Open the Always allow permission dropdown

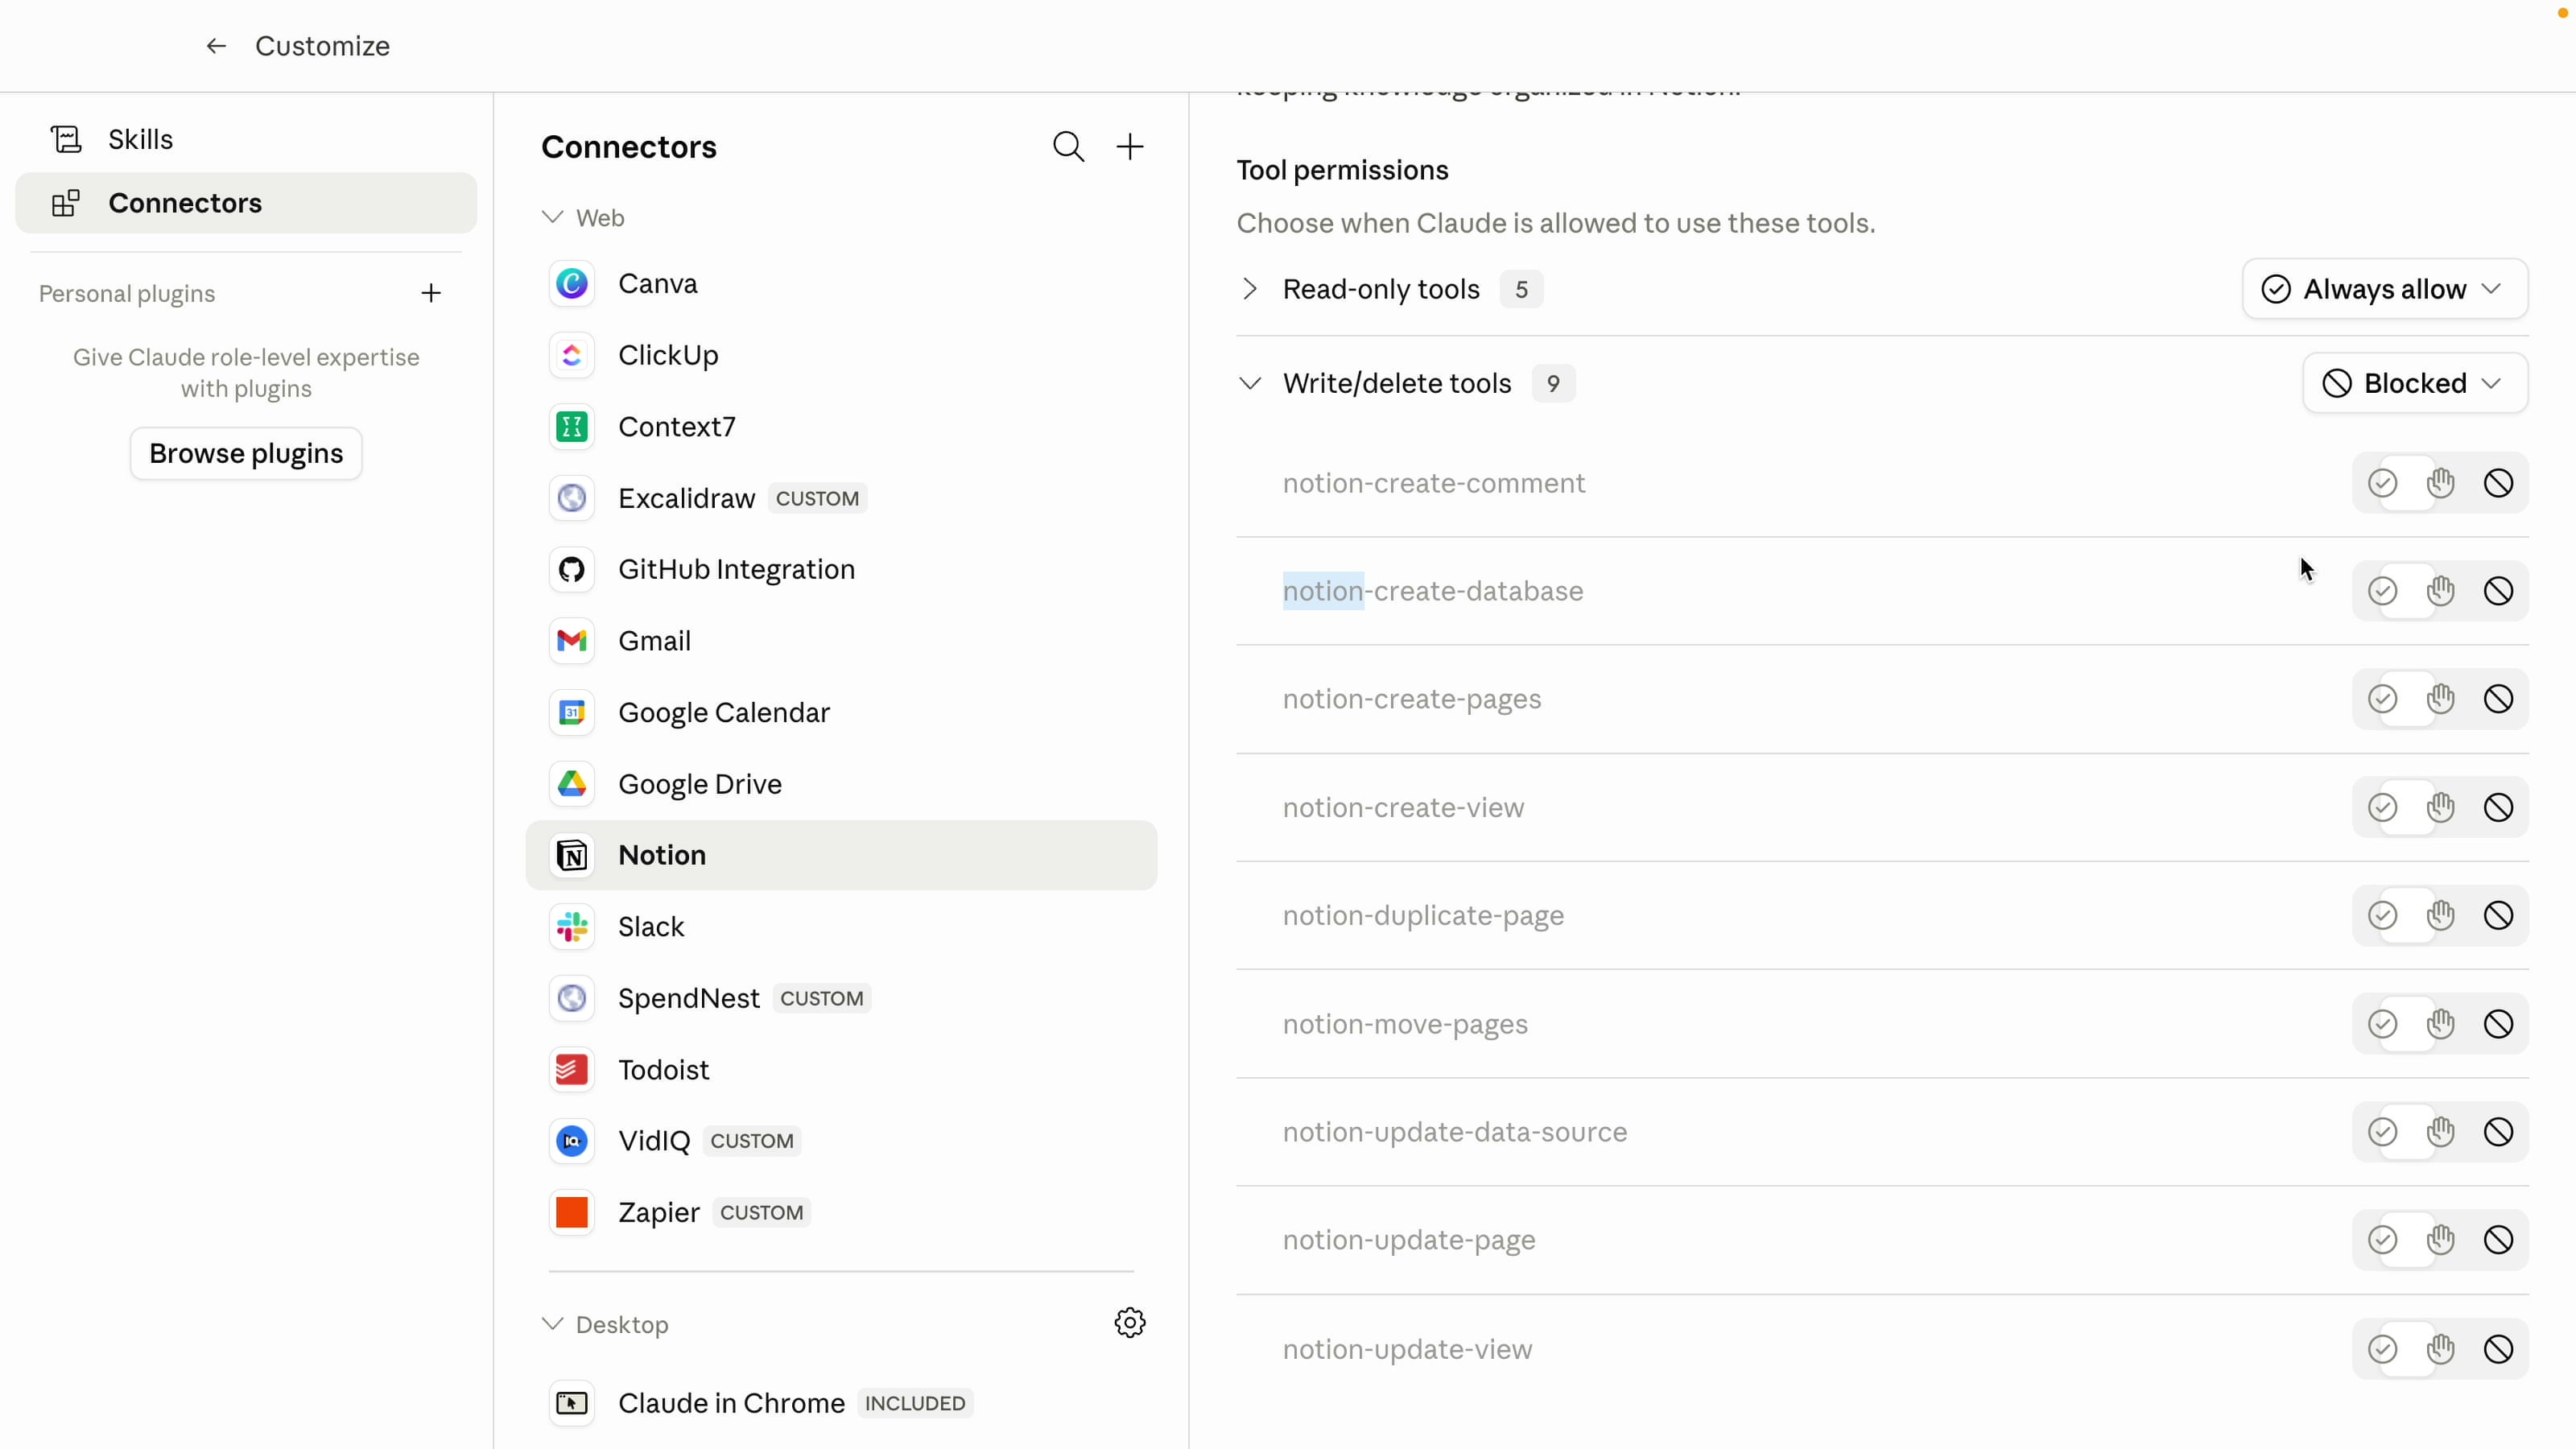point(2384,289)
